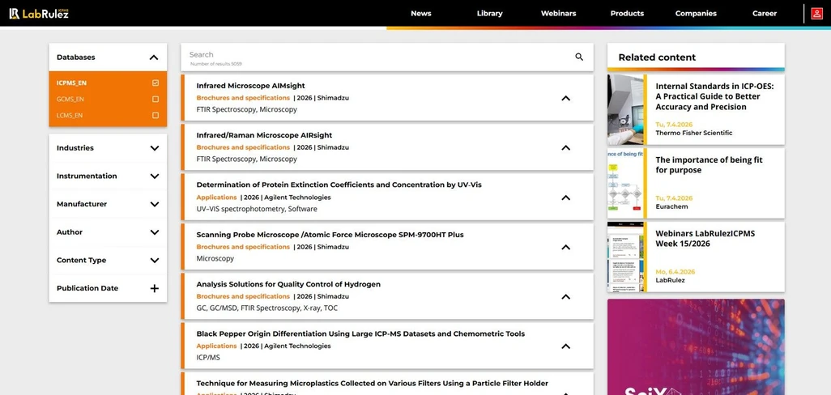Collapse the Black Pepper Origin entry chevron
The image size is (831, 395).
tap(565, 346)
